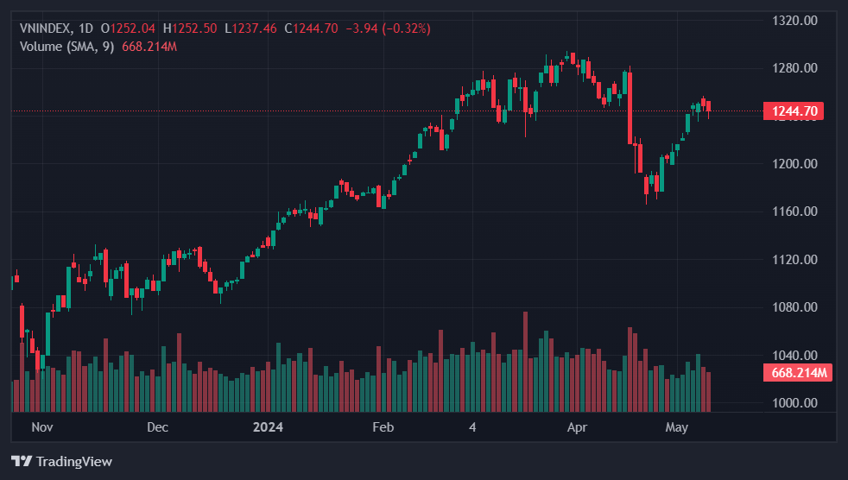The image size is (848, 480).
Task: Click the change value −3.94 (−0.32%)
Action: coord(389,28)
